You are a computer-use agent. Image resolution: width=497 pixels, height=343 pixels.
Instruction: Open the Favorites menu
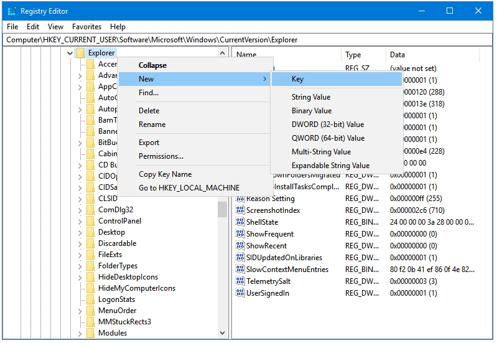[x=86, y=27]
